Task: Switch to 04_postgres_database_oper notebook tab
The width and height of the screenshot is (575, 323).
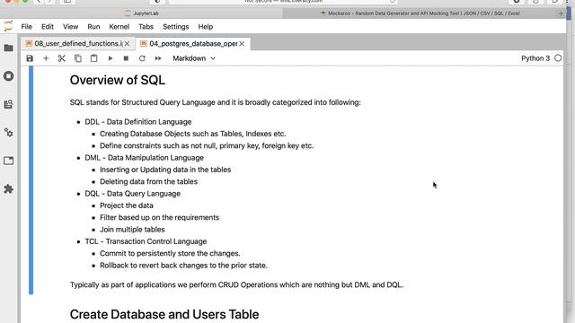Action: click(x=193, y=44)
